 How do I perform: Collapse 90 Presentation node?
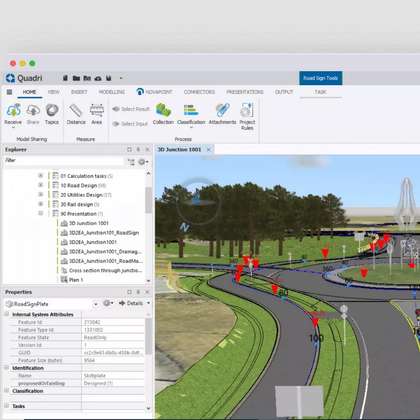pos(41,213)
